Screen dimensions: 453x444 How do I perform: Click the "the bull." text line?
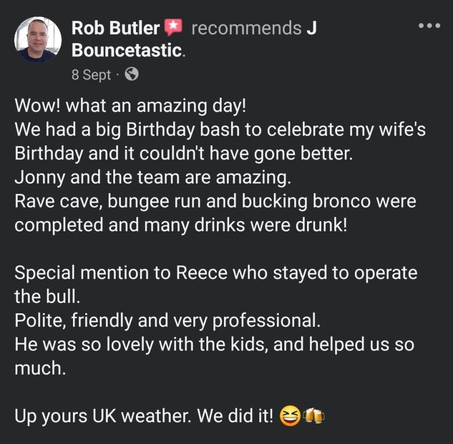(x=47, y=297)
